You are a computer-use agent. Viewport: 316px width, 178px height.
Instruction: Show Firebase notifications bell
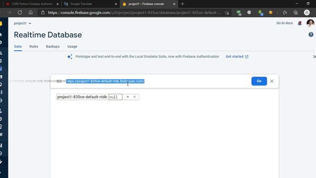[300, 23]
